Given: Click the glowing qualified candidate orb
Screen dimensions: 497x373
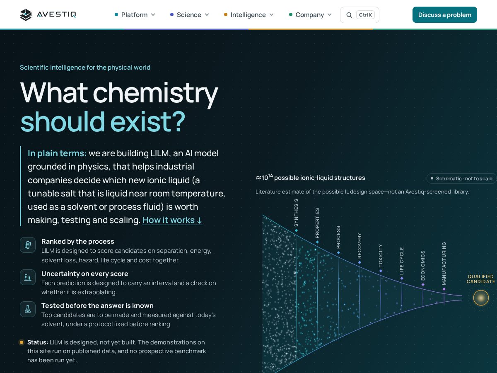Looking at the screenshot, I should (481, 298).
